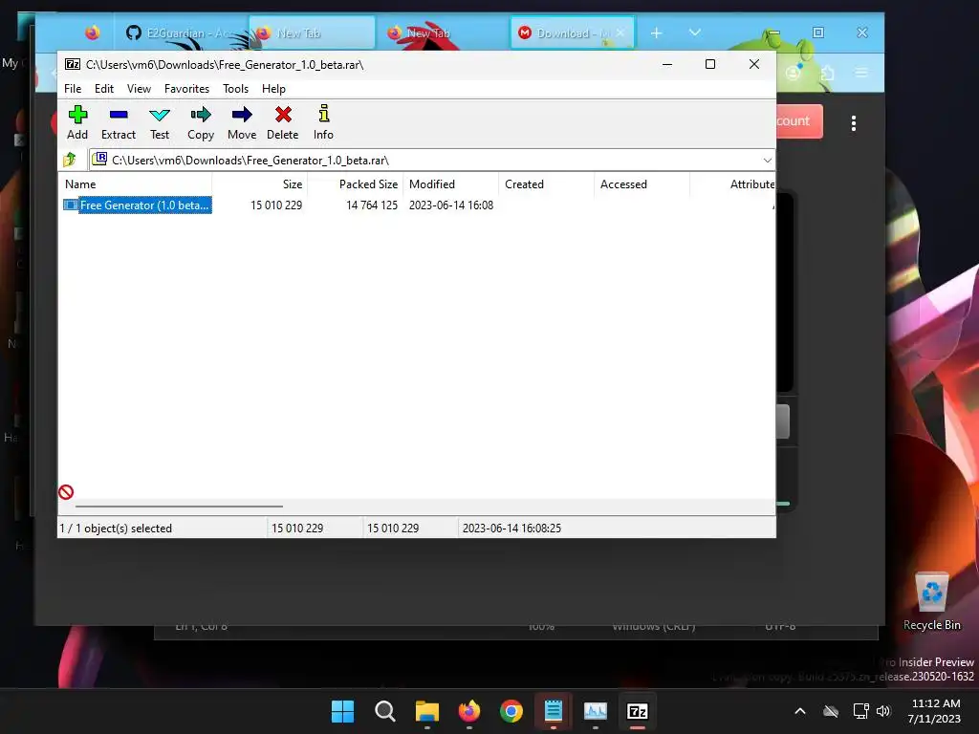Image resolution: width=979 pixels, height=734 pixels.
Task: Sort by Modified column header
Action: click(x=450, y=184)
